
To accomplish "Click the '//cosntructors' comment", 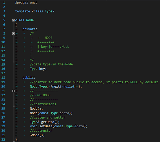I will tap(43, 104).
